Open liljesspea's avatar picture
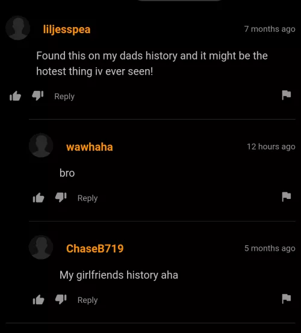The width and height of the screenshot is (301, 333). (x=18, y=28)
